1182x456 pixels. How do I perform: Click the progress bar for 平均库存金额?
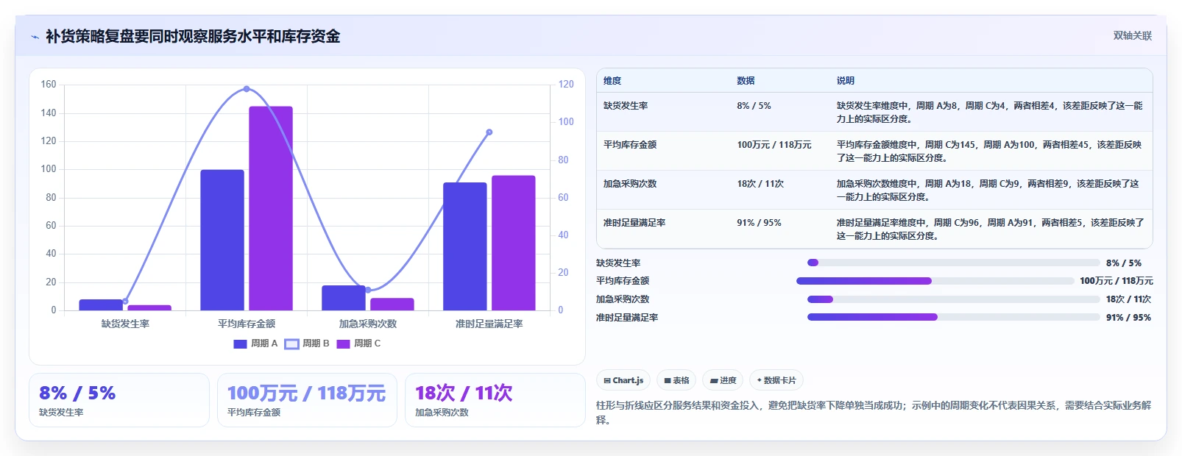point(935,281)
